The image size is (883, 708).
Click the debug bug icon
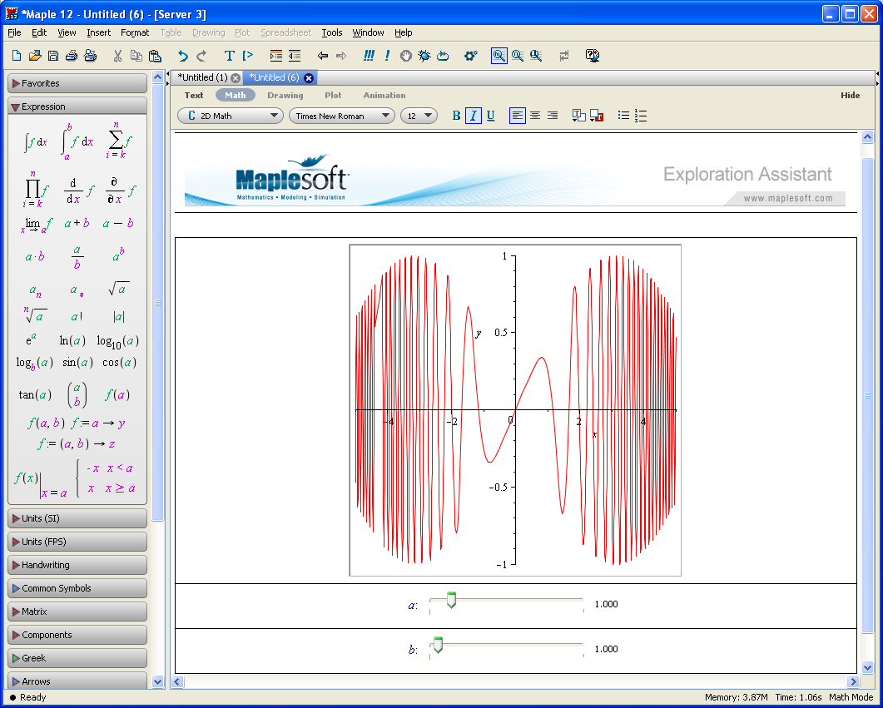[x=424, y=56]
